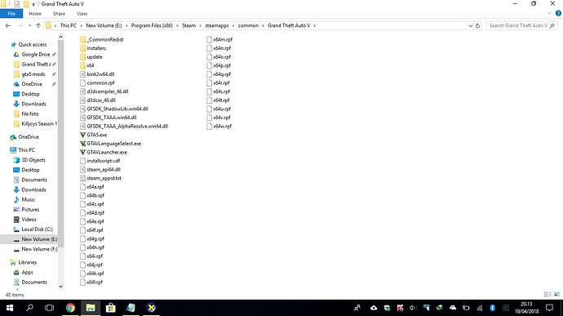Open Google Chrome from taskbar

70,308
